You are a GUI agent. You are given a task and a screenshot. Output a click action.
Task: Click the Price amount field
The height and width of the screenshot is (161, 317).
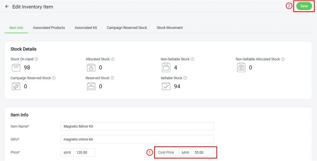point(84,152)
